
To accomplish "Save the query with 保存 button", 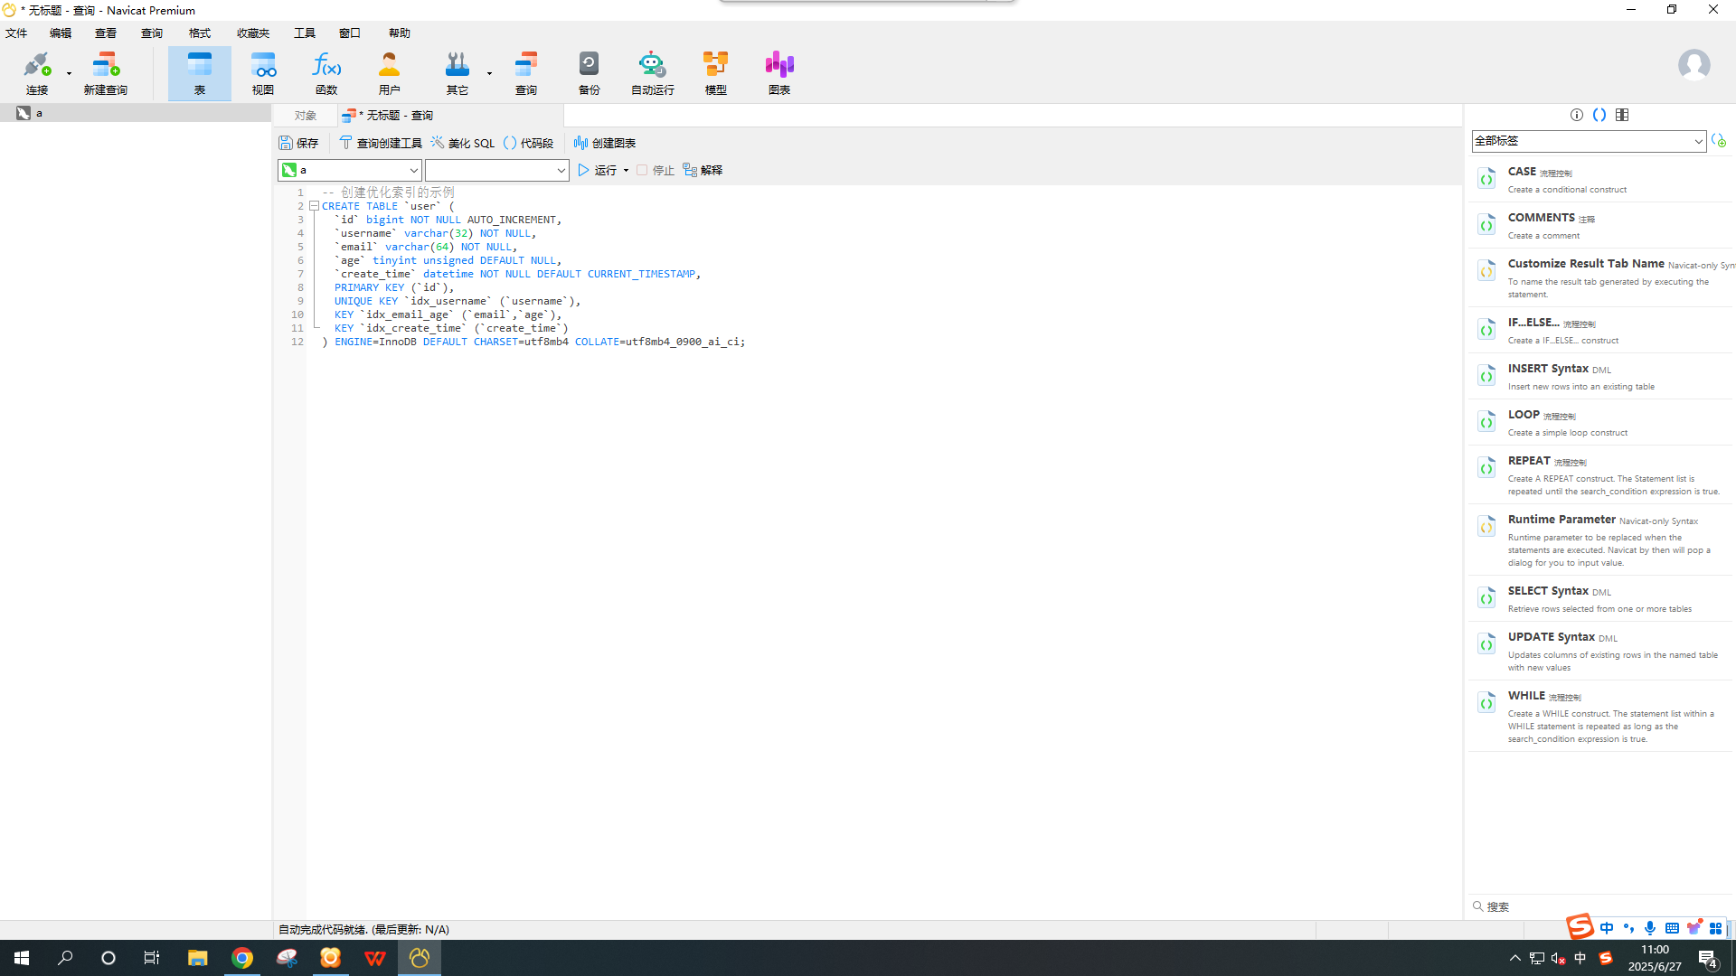I will [x=299, y=143].
